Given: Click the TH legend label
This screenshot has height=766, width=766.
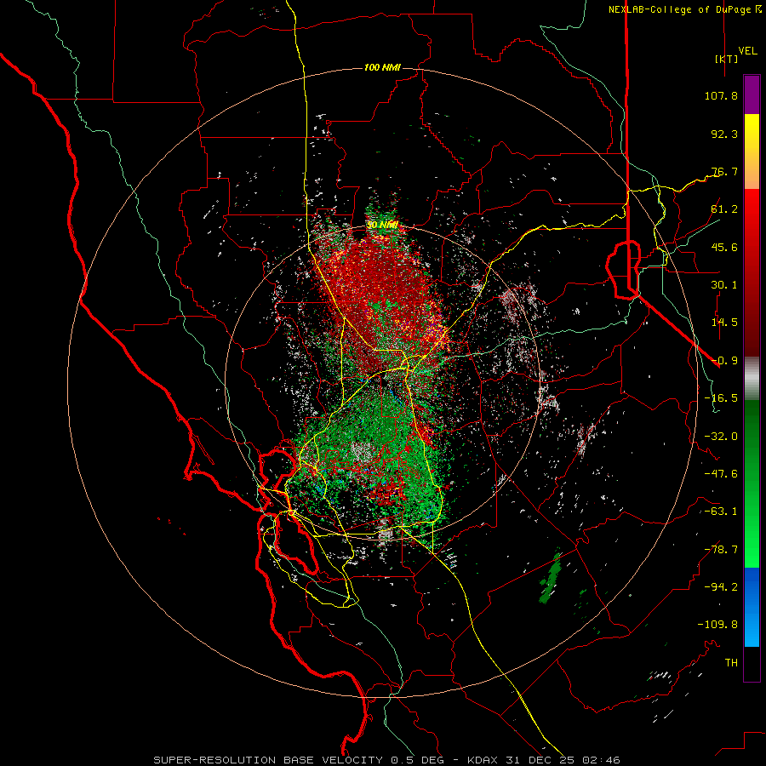Looking at the screenshot, I should [x=731, y=663].
